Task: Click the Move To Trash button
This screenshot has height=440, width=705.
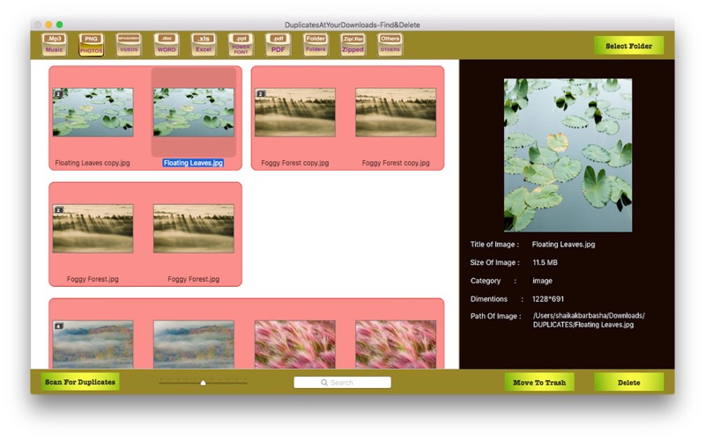Action: 539,383
